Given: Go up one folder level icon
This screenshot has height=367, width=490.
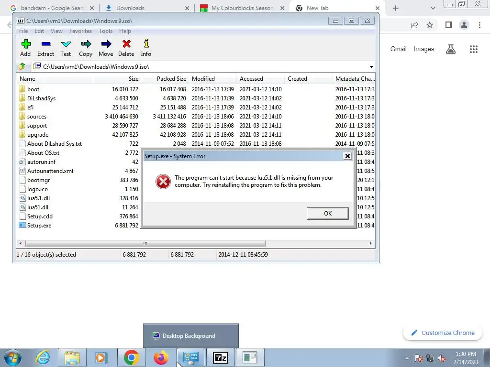Looking at the screenshot, I should coord(22,66).
